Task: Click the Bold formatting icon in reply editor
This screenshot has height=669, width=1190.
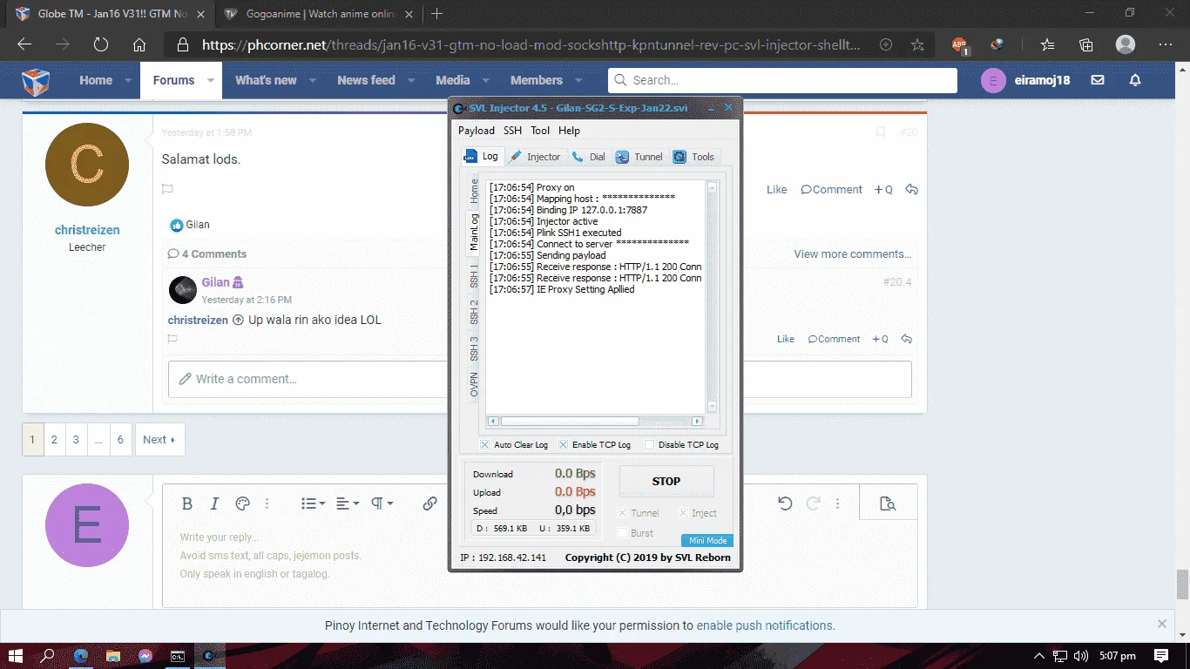Action: coord(186,503)
